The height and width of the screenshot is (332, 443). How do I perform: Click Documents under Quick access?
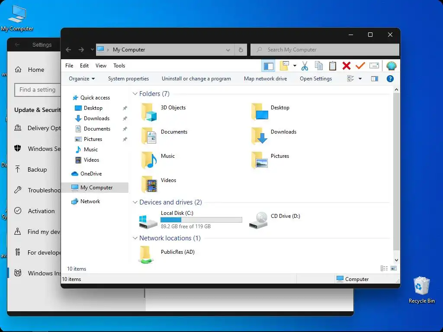(x=93, y=129)
